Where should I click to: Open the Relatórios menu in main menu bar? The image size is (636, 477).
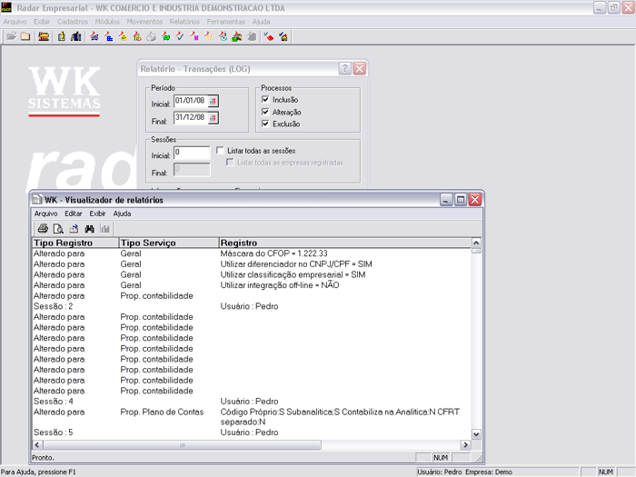tap(184, 21)
